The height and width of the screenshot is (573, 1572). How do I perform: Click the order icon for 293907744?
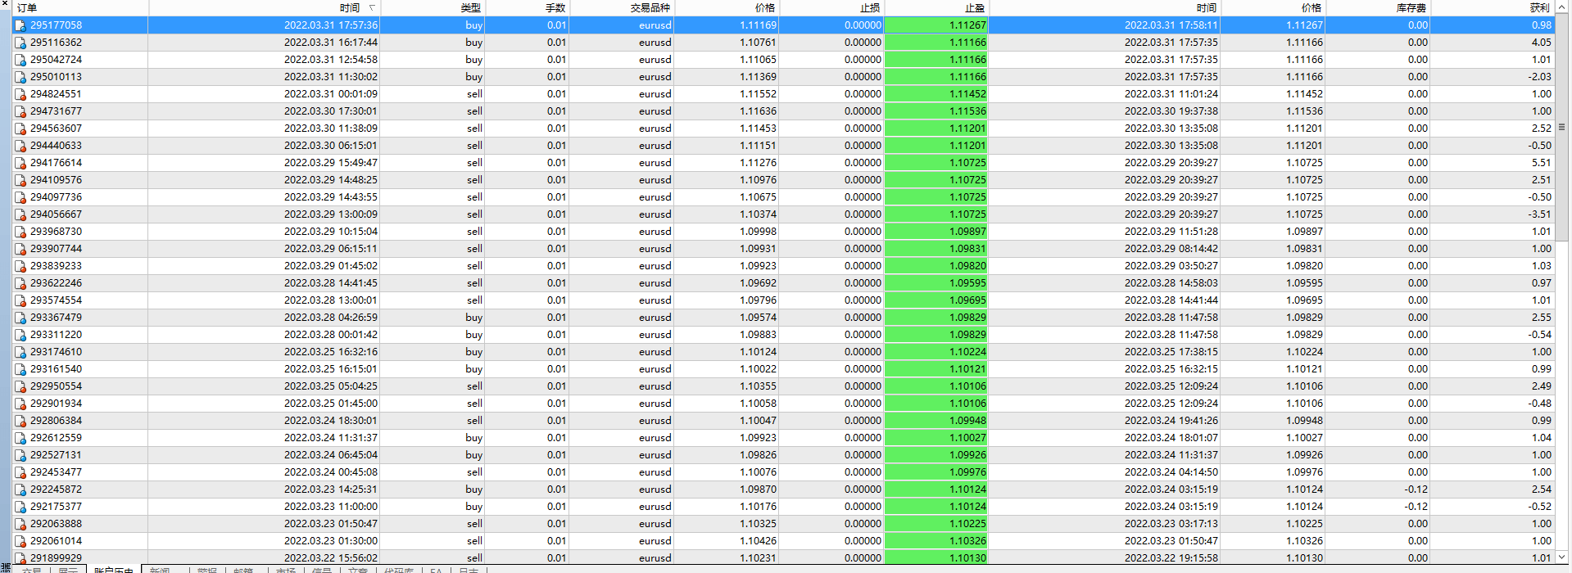click(x=20, y=249)
